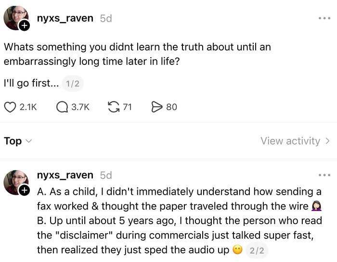Open the nyxs_raven username on the first post
The image size is (337, 262).
(x=65, y=18)
